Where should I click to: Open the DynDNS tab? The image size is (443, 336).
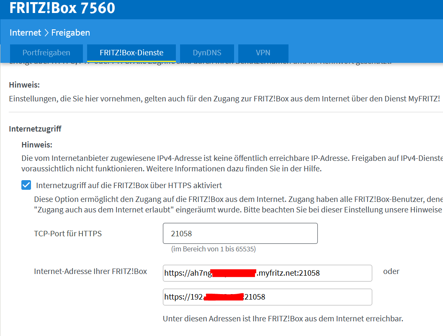tap(207, 53)
